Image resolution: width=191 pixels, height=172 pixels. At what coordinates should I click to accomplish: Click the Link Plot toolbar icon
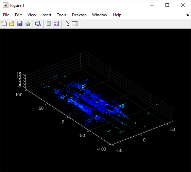coord(38,23)
